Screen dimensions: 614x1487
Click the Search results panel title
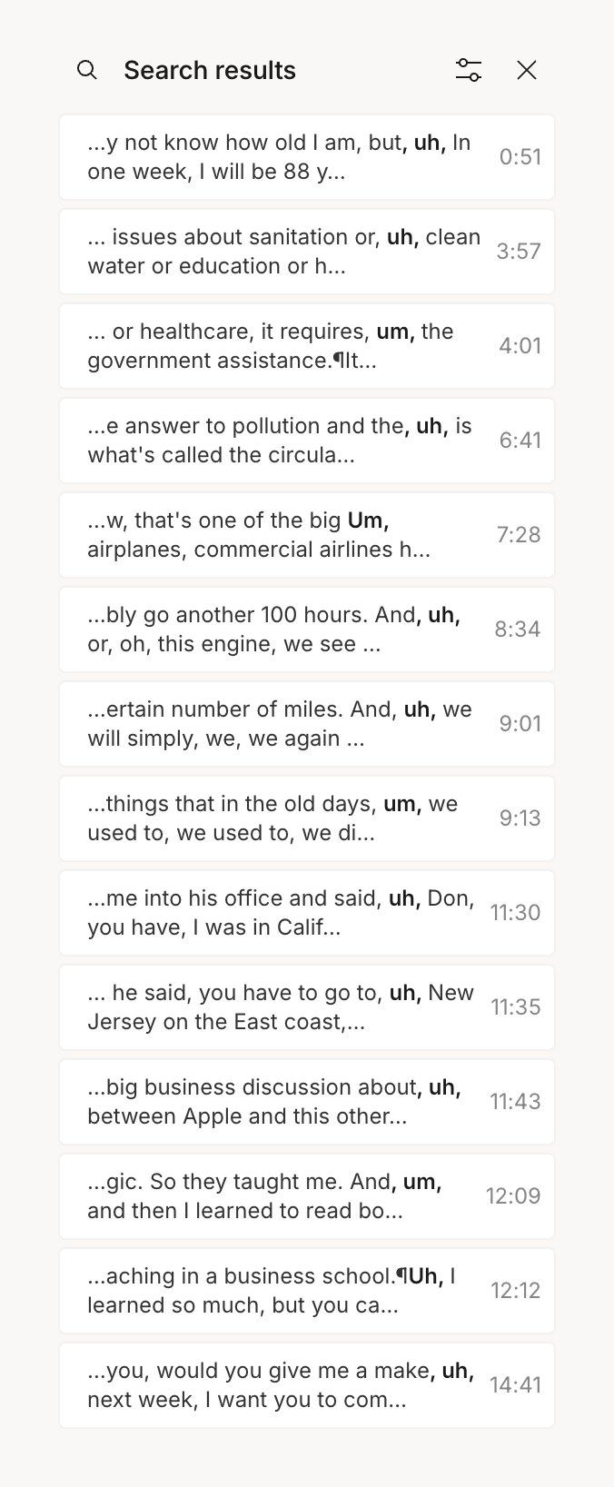coord(210,69)
